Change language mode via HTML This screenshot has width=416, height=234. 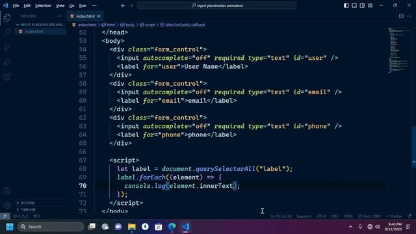pyautogui.click(x=348, y=216)
